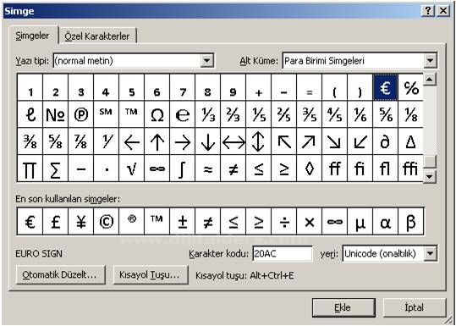Choose the pound sign (£) from recently used symbols
This screenshot has width=456, height=326.
[x=55, y=222]
